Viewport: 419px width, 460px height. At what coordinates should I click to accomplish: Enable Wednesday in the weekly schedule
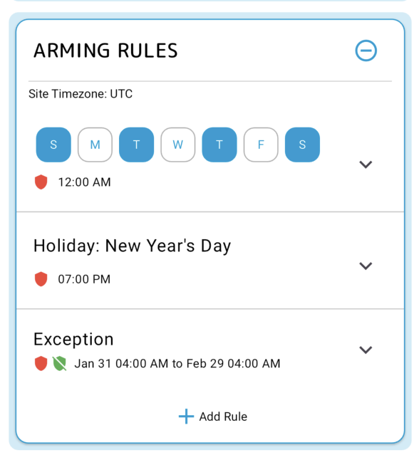[x=178, y=145]
